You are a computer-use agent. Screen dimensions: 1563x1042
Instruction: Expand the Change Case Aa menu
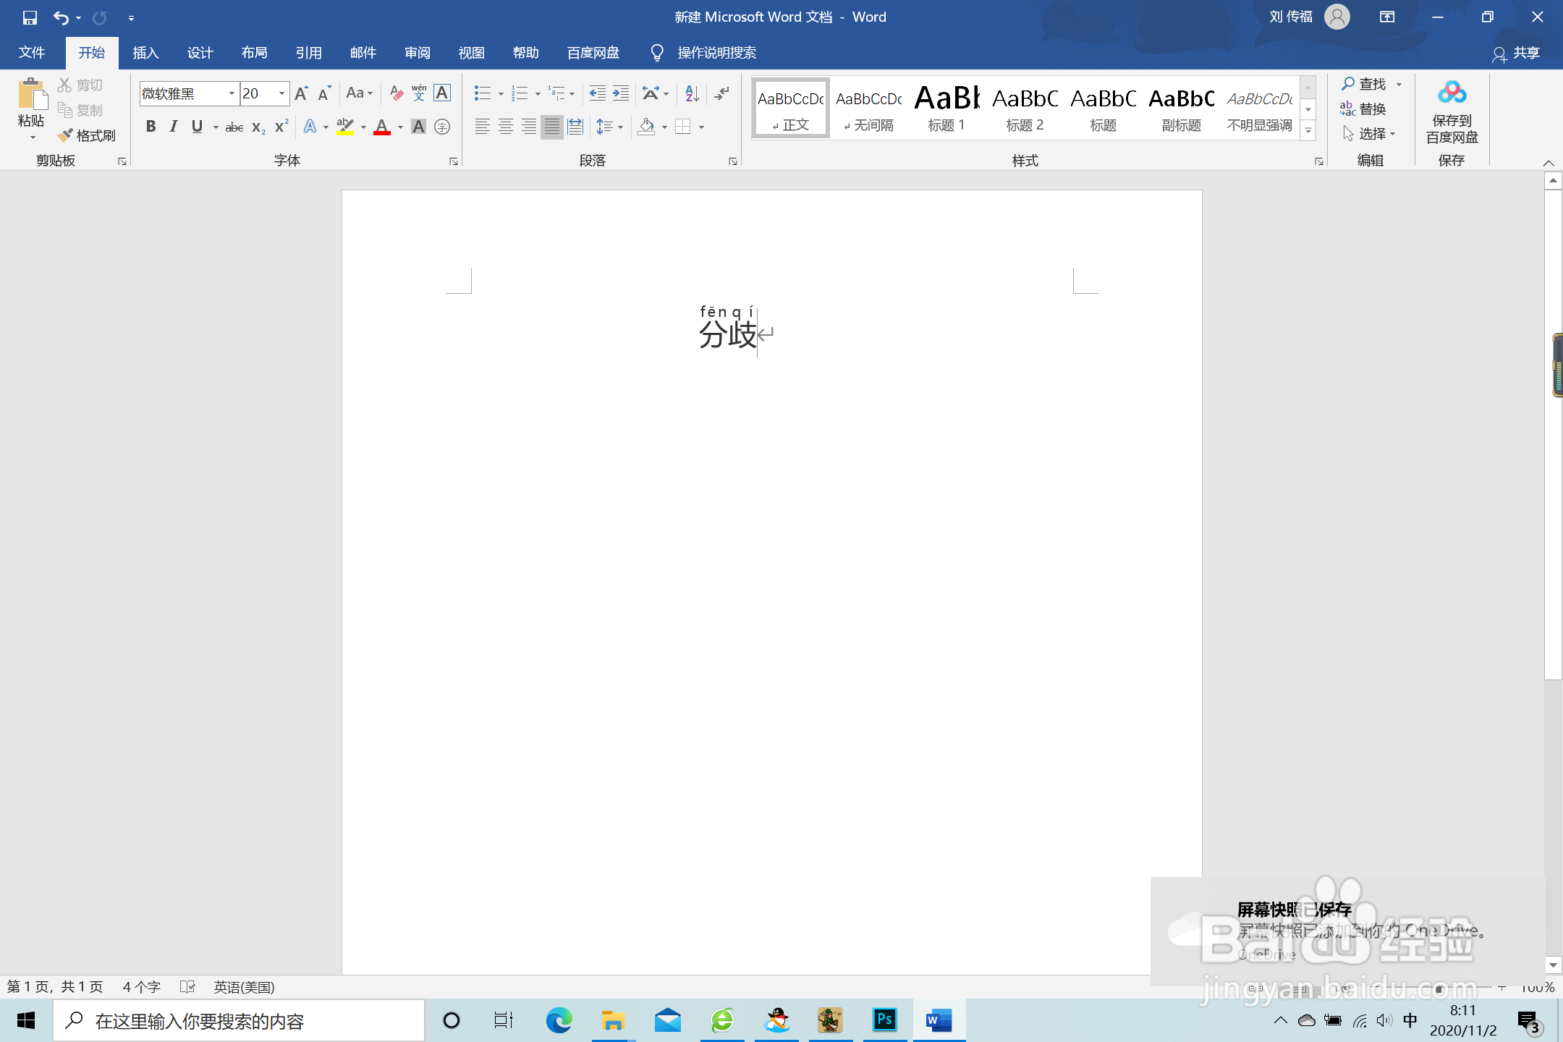[359, 93]
